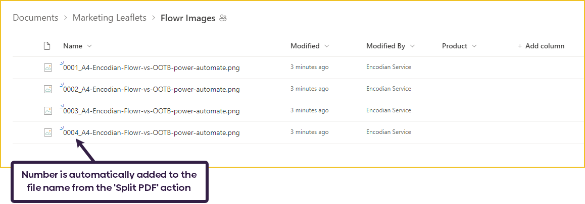Open 0003_A4-Encodian-Flowr-vs-OOTB-power-automate.png
Image resolution: width=585 pixels, height=204 pixels.
pos(151,111)
